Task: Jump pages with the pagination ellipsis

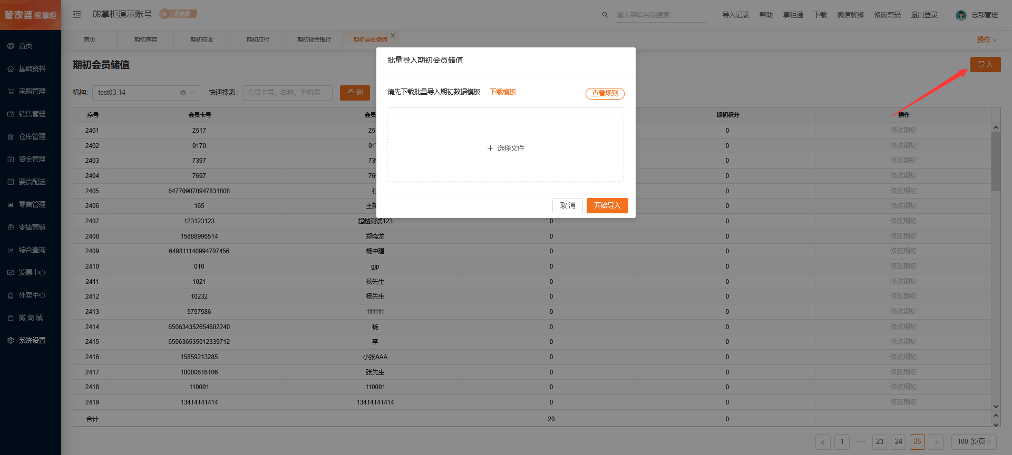Action: tap(861, 442)
